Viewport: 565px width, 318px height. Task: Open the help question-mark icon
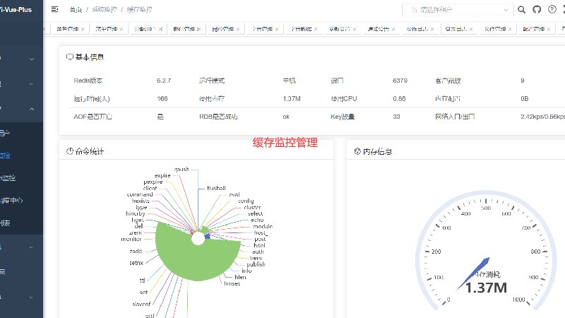(x=552, y=10)
